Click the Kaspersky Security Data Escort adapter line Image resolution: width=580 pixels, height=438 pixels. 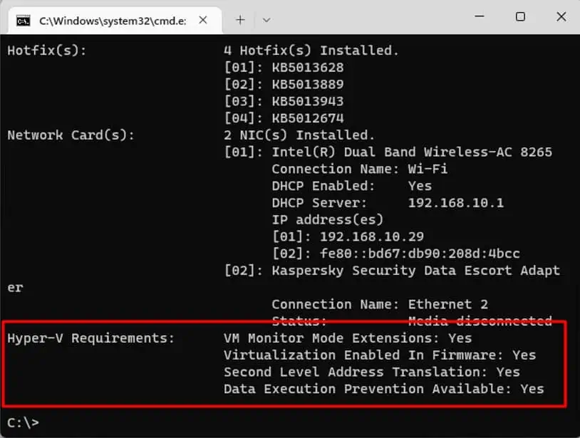coord(415,271)
